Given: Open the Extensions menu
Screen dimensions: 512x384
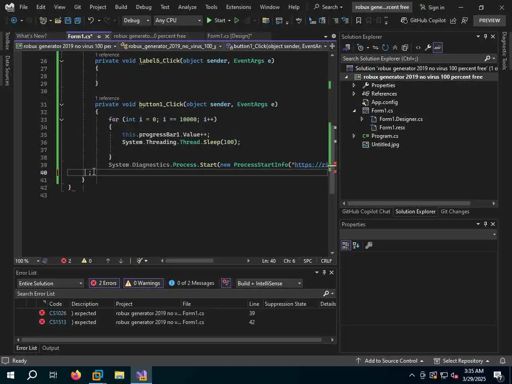Looking at the screenshot, I should pos(238,7).
